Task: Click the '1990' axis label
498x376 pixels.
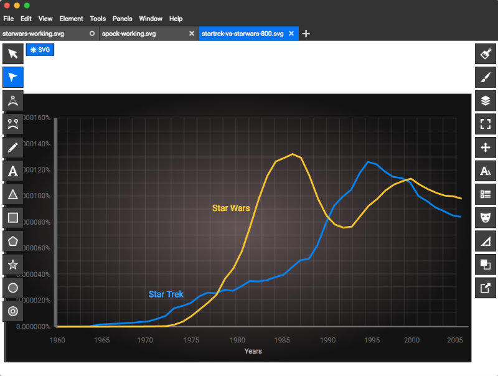Action: (x=328, y=340)
